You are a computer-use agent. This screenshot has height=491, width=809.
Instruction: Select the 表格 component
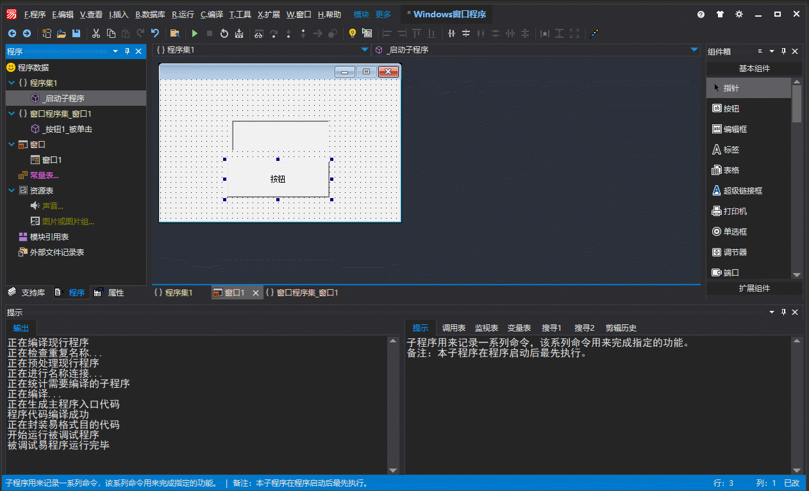pyautogui.click(x=749, y=171)
